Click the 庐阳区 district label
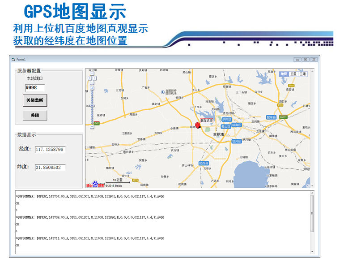Viewport: 340px width, 263px height. click(x=227, y=120)
